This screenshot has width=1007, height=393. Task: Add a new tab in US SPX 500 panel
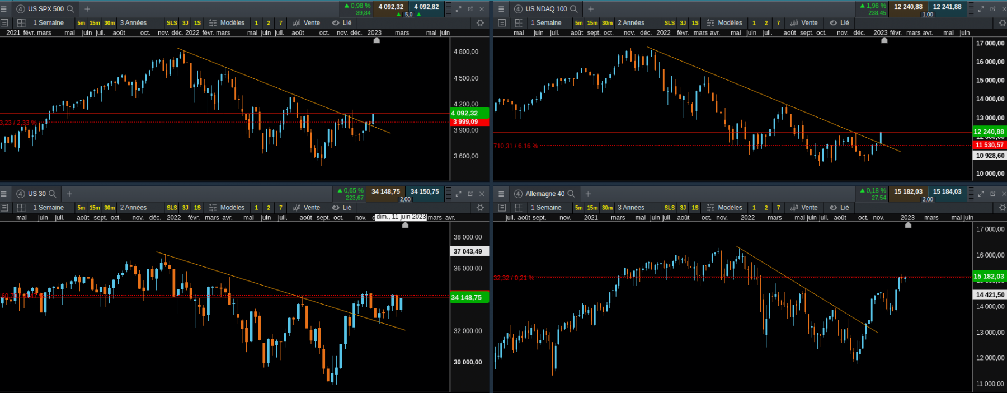87,9
